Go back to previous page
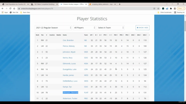This screenshot has width=186, height=104. [3, 8]
